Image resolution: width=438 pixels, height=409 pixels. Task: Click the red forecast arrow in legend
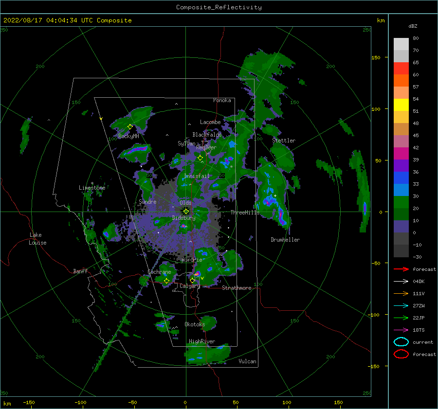(x=401, y=269)
